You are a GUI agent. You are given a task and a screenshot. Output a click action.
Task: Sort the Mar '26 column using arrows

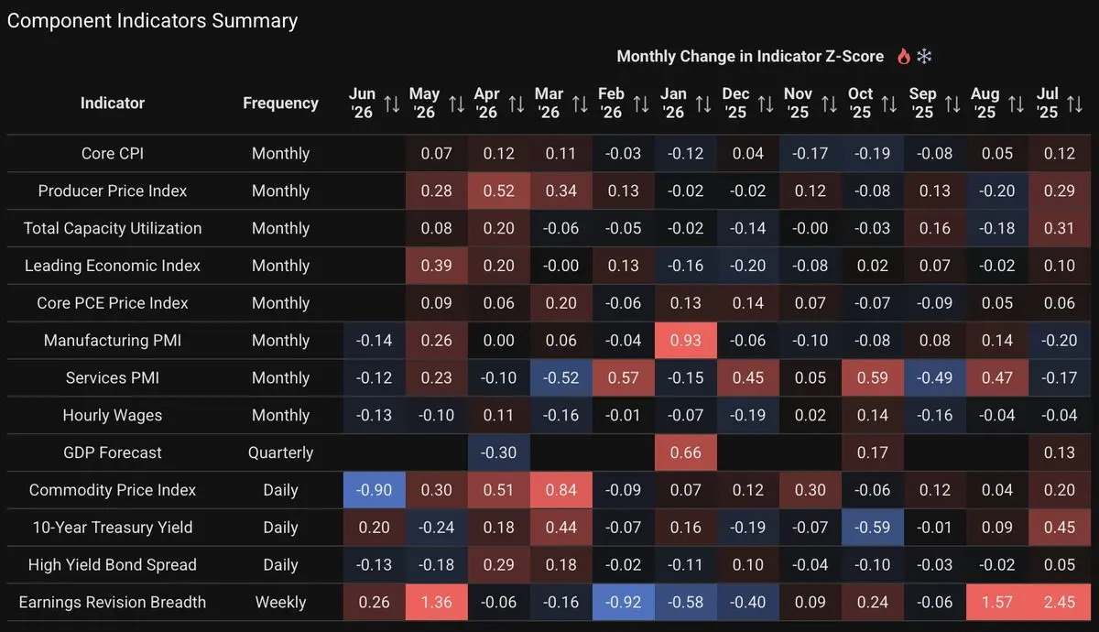[x=579, y=104]
